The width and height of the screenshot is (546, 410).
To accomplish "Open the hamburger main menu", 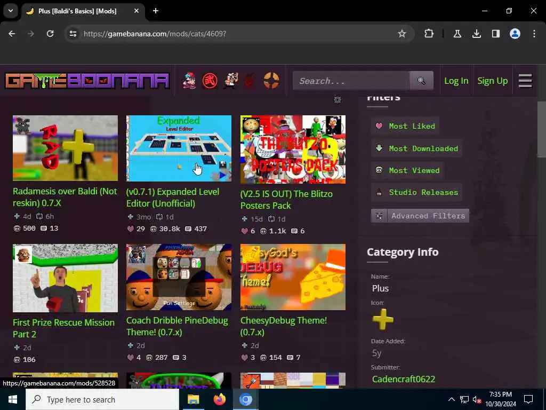I will [525, 81].
